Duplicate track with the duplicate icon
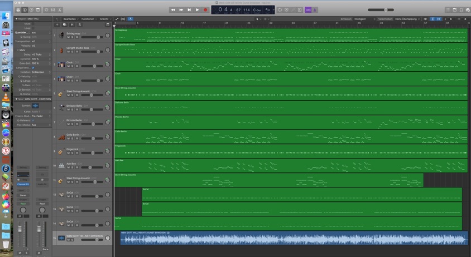The height and width of the screenshot is (257, 471). (x=65, y=24)
